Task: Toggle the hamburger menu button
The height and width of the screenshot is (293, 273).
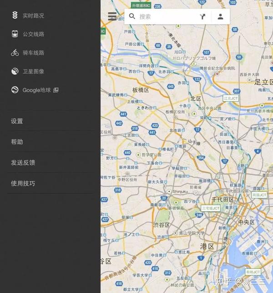Action: (x=112, y=16)
